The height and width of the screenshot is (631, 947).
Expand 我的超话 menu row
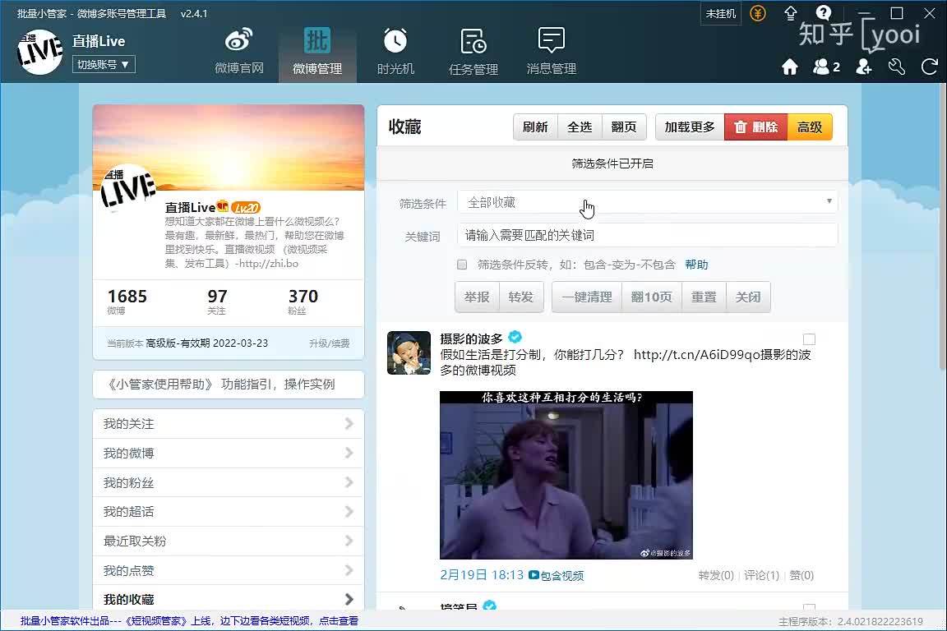[x=229, y=511]
